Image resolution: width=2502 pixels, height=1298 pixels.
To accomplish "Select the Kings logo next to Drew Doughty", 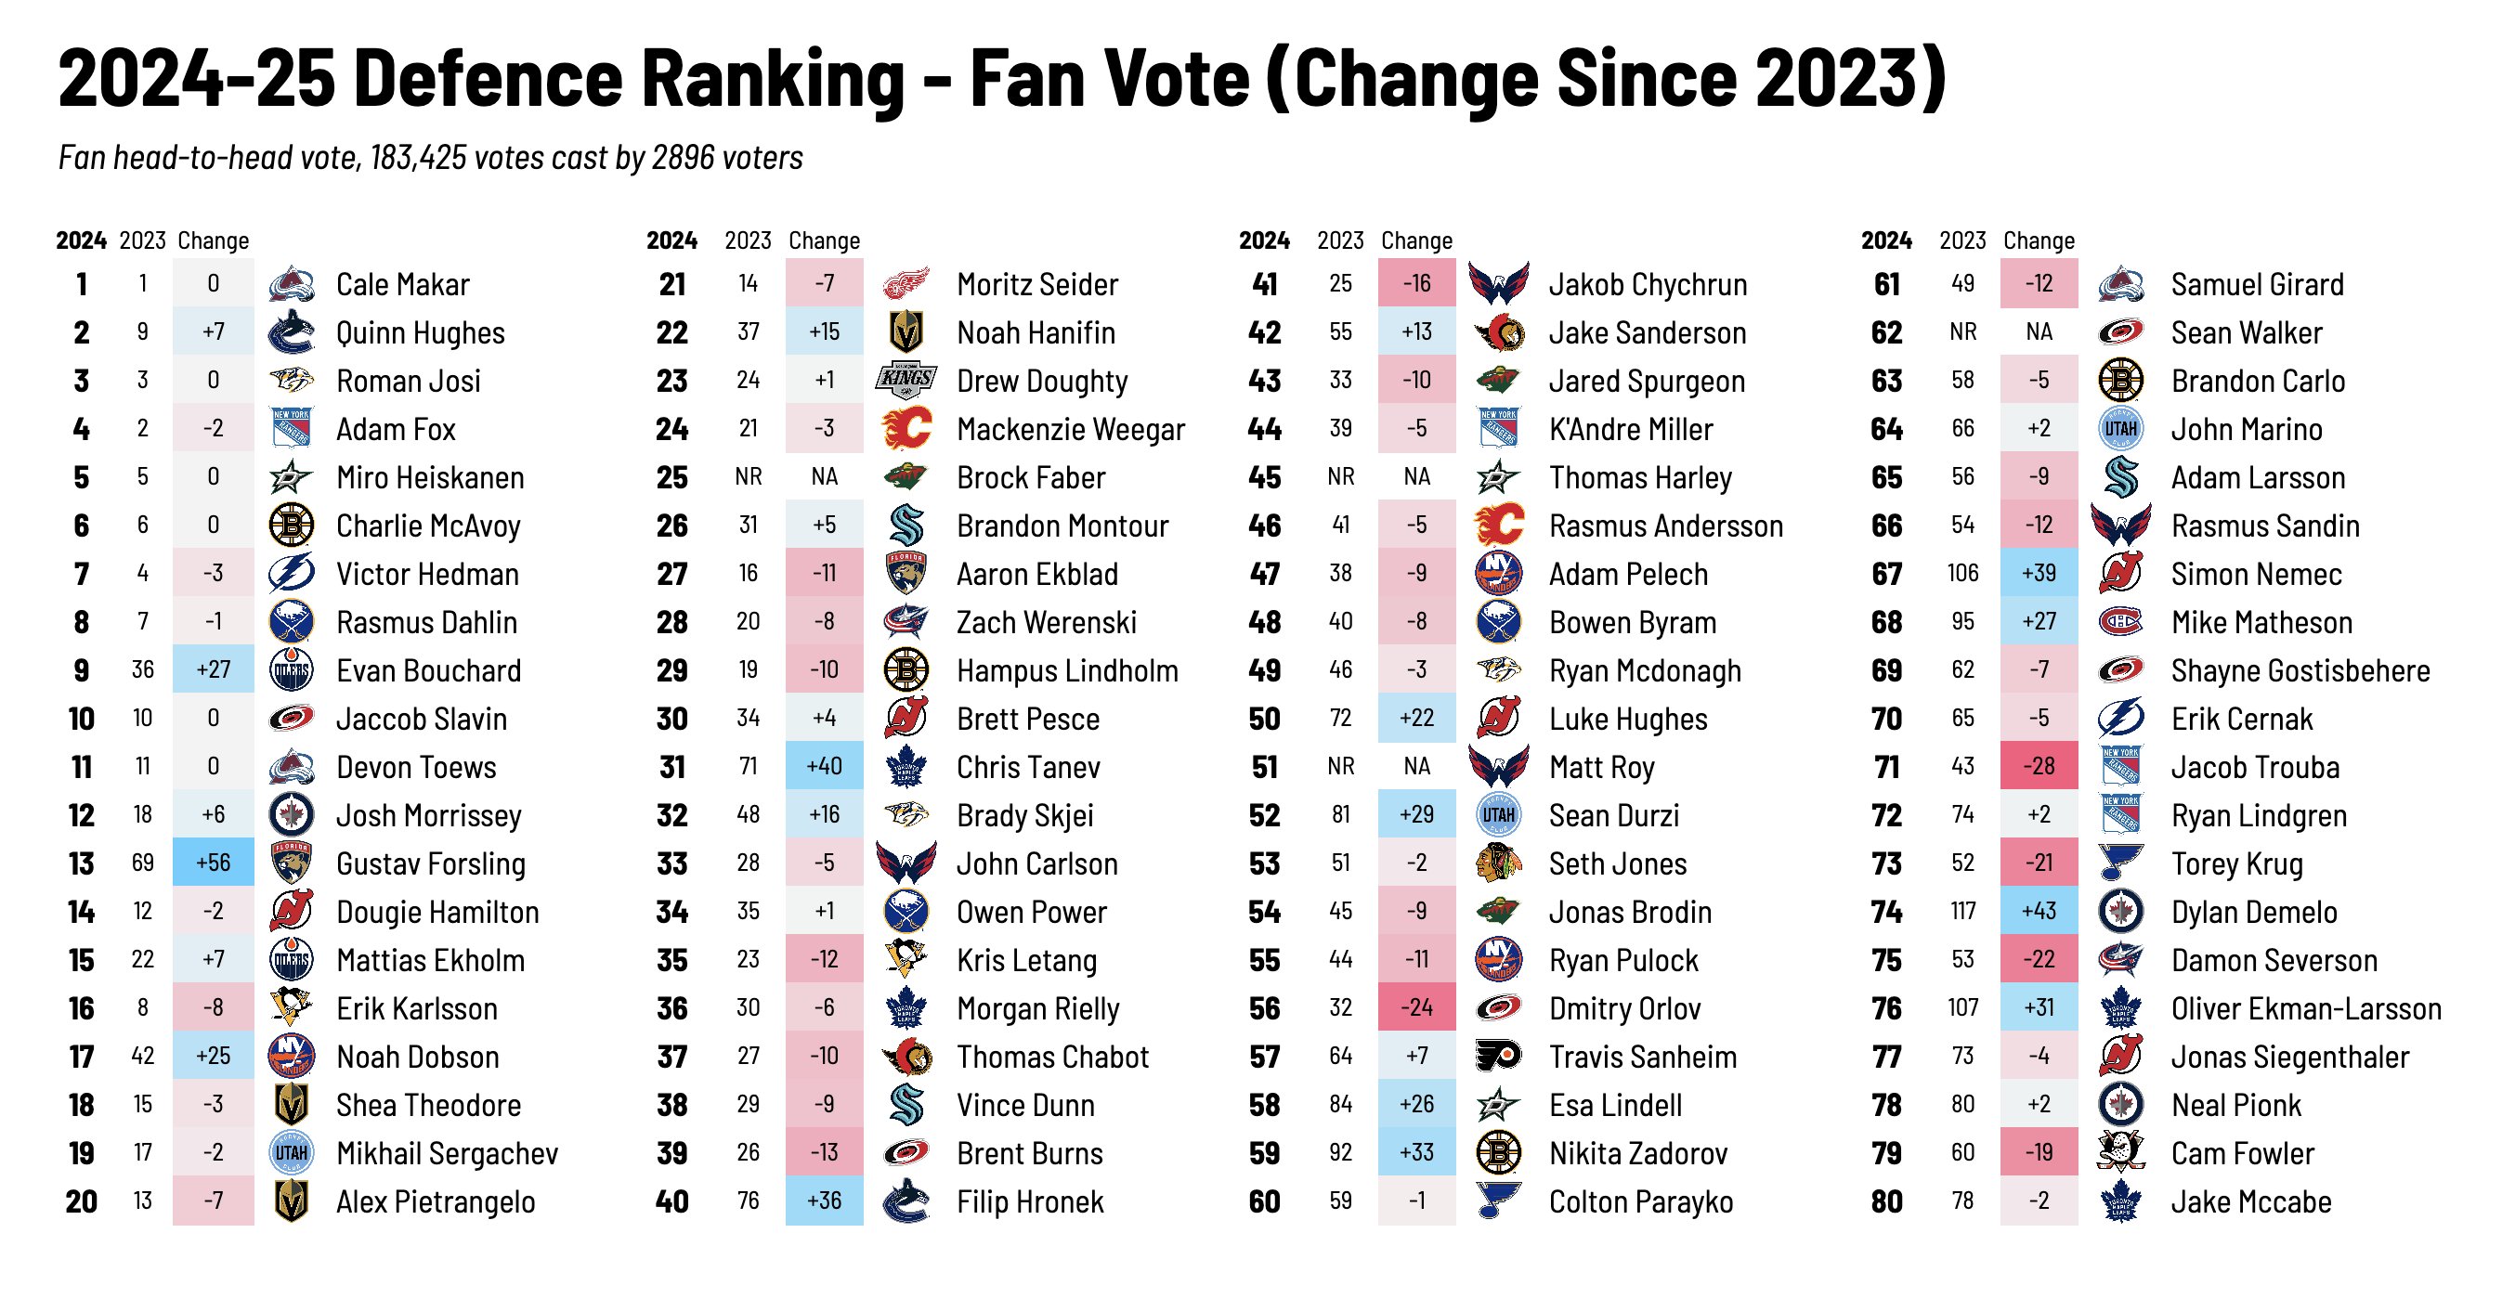I will click(x=906, y=381).
